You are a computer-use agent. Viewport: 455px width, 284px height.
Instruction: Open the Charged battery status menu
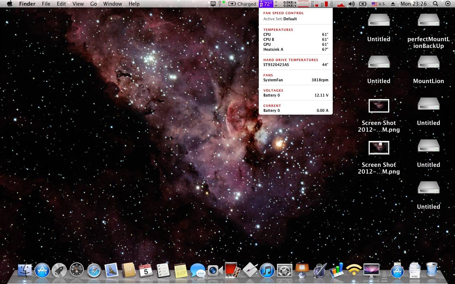pos(242,4)
